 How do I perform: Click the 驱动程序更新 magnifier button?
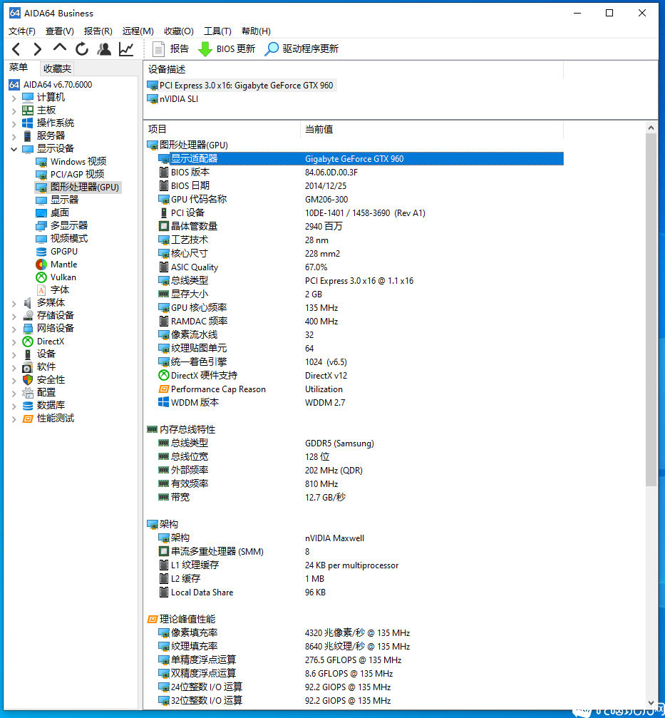pyautogui.click(x=302, y=49)
